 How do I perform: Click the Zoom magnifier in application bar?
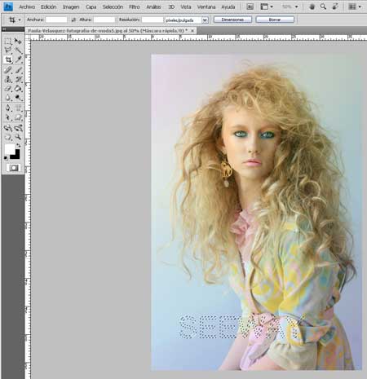pyautogui.click(x=323, y=7)
